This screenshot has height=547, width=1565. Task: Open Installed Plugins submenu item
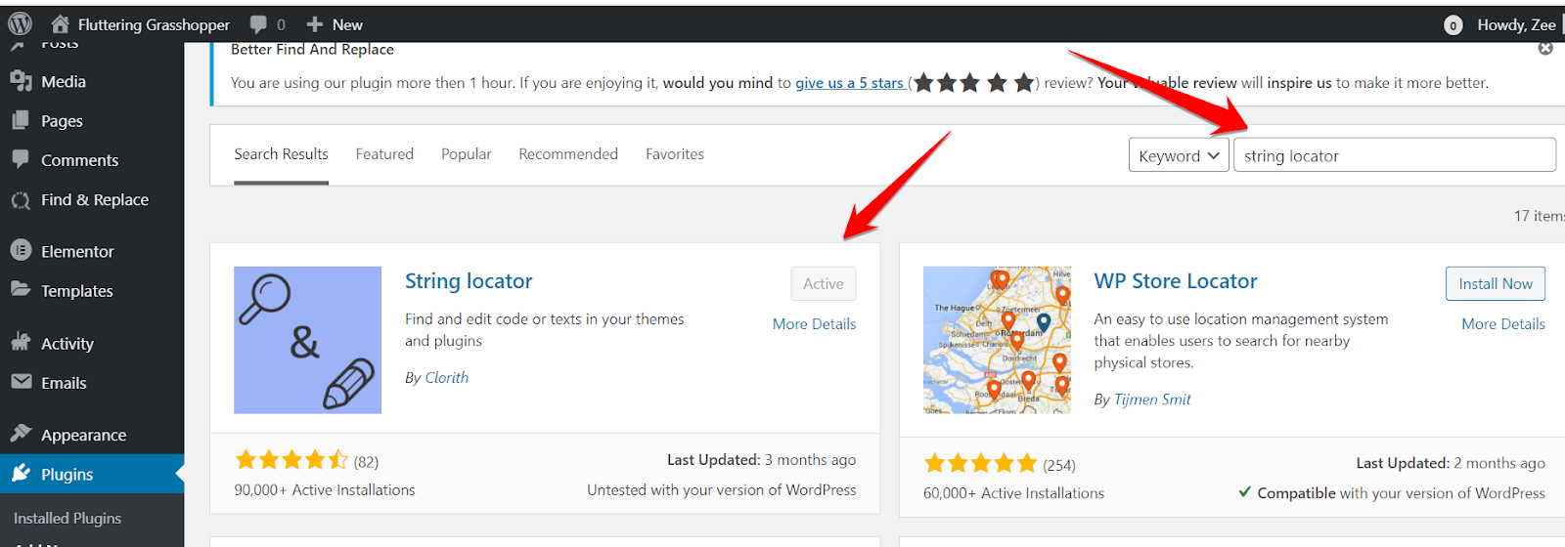coord(67,518)
